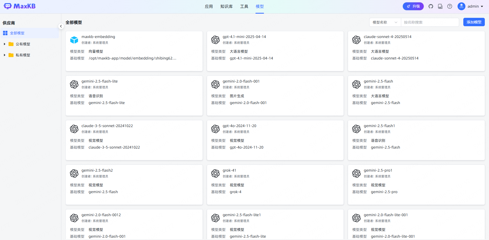Click the 全部模型 page heading

point(74,23)
